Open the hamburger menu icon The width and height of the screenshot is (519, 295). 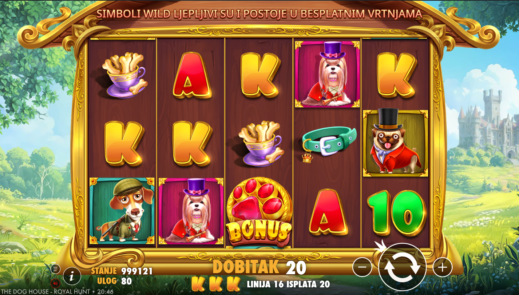coord(55,269)
